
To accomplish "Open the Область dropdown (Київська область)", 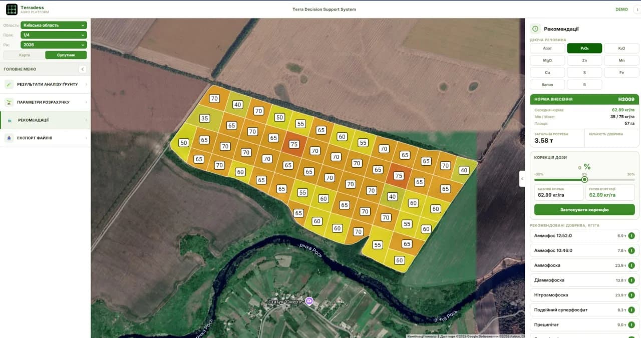I will coord(54,25).
